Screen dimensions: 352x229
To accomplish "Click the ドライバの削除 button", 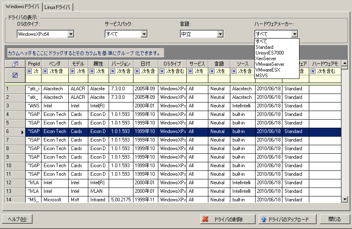I will 227,219.
